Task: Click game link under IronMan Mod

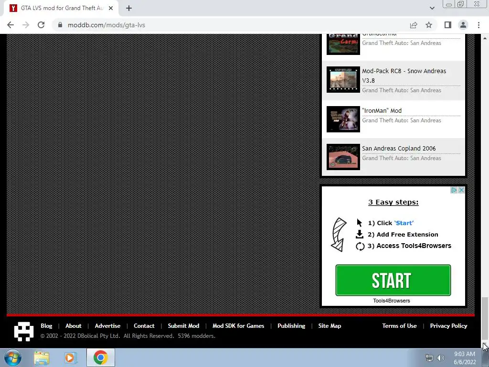Action: (x=401, y=120)
